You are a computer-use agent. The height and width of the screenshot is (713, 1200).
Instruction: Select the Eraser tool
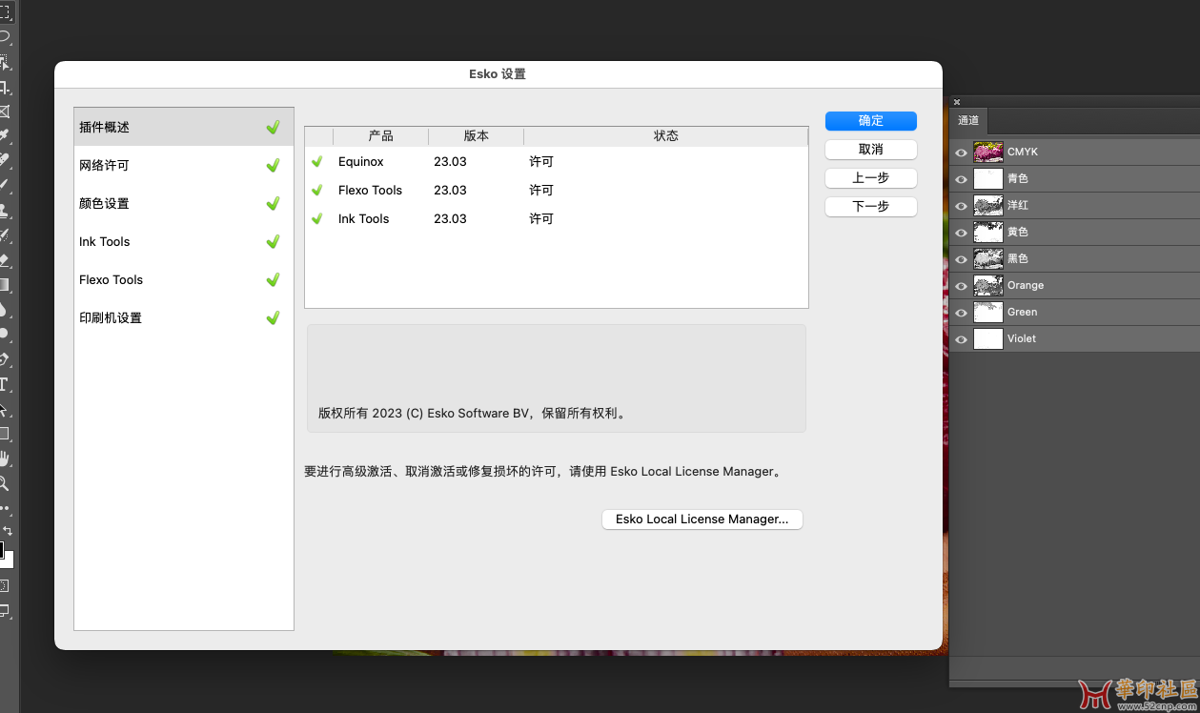coord(4,259)
